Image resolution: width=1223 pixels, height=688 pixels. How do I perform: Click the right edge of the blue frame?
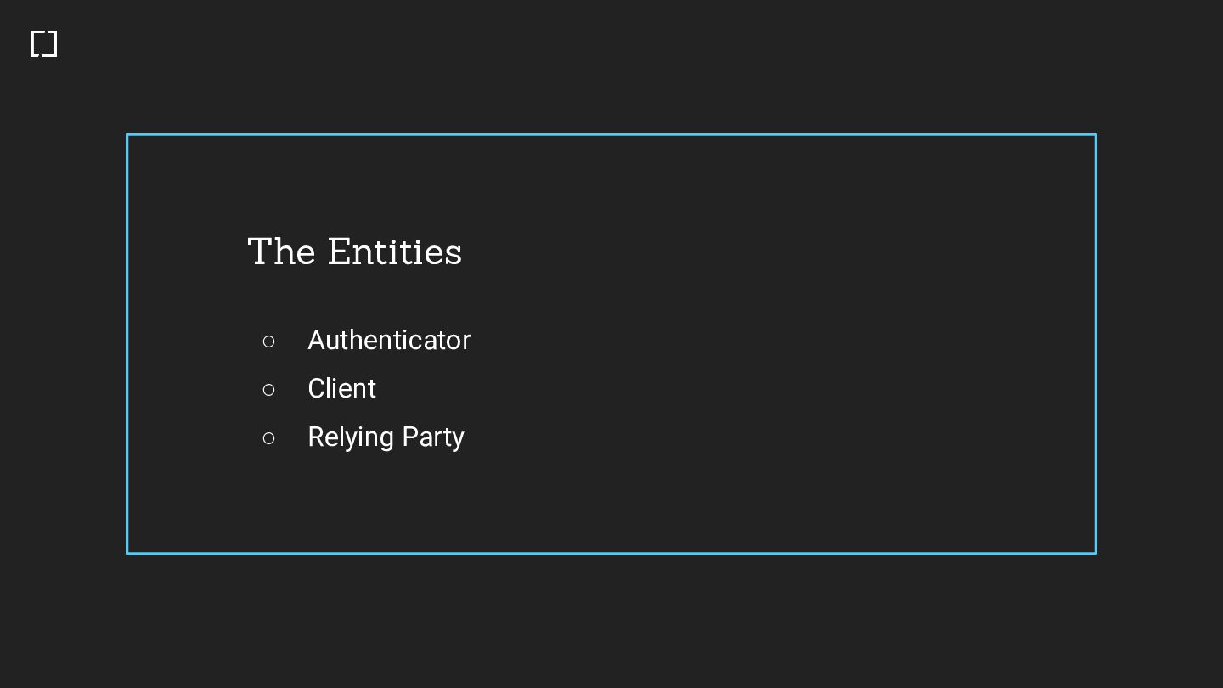click(1096, 343)
